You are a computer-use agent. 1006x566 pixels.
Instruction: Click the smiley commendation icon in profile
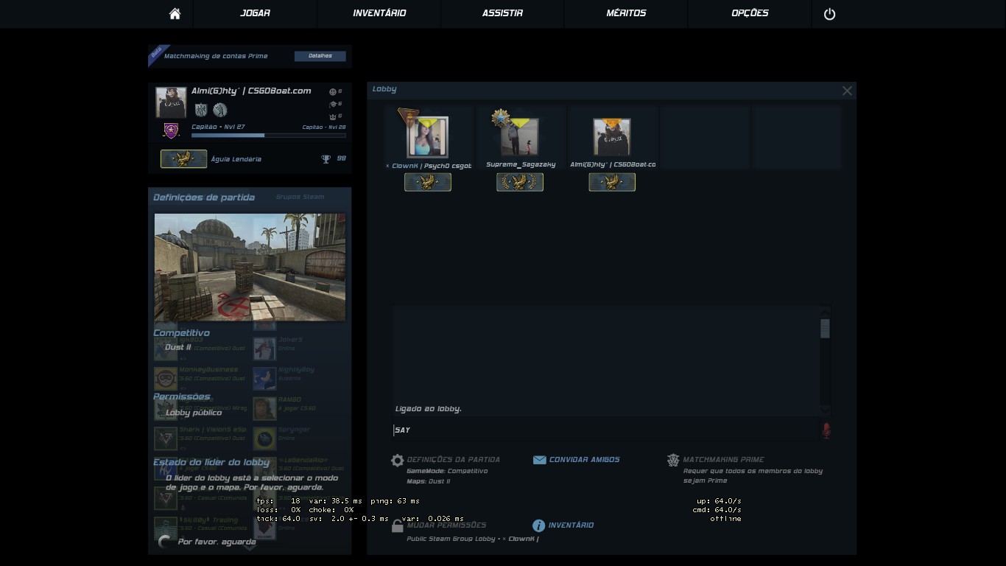pos(332,92)
